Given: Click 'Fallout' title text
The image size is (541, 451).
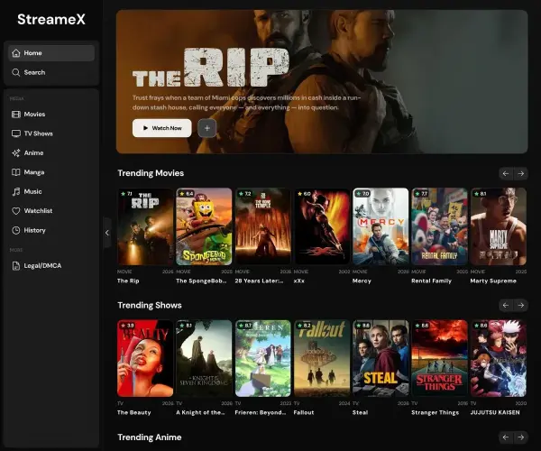Looking at the screenshot, I should coord(304,413).
